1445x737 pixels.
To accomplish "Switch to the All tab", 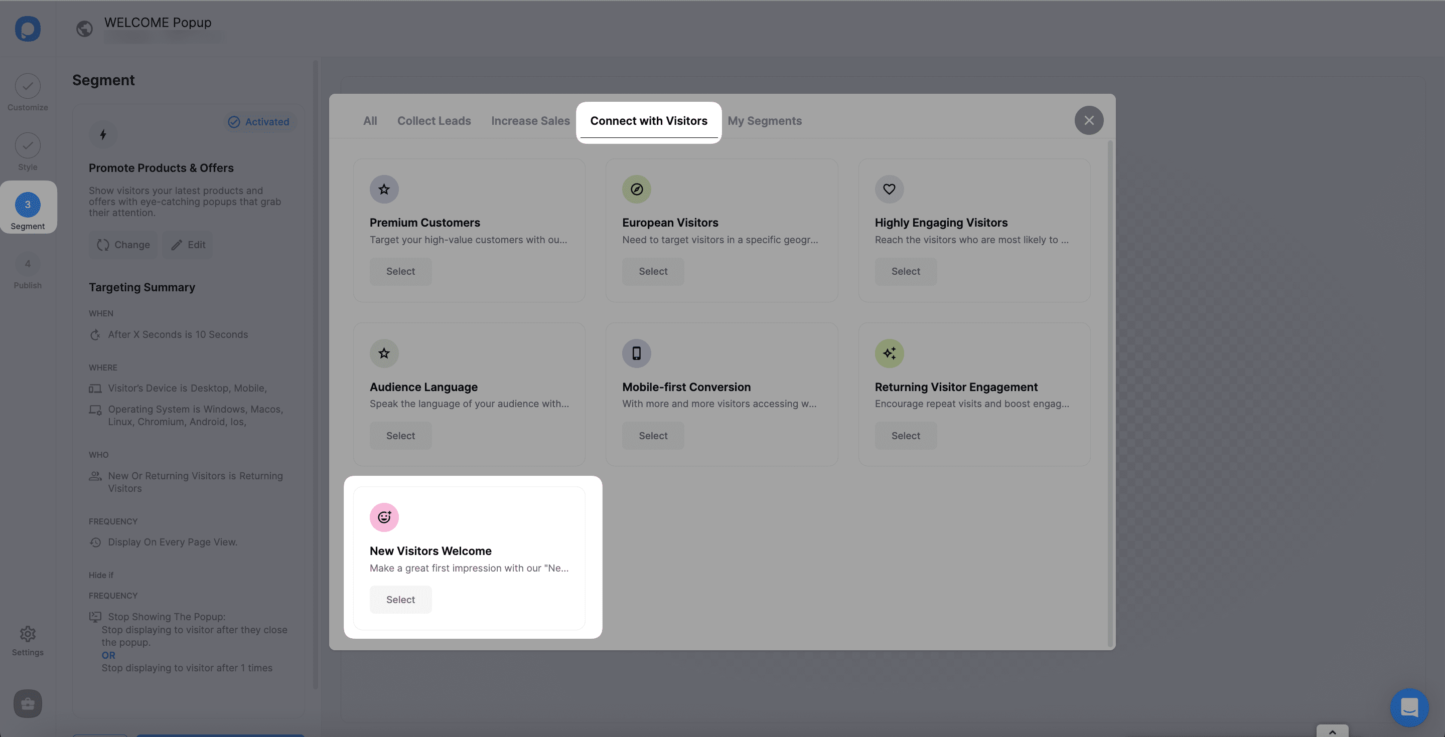I will pos(370,120).
